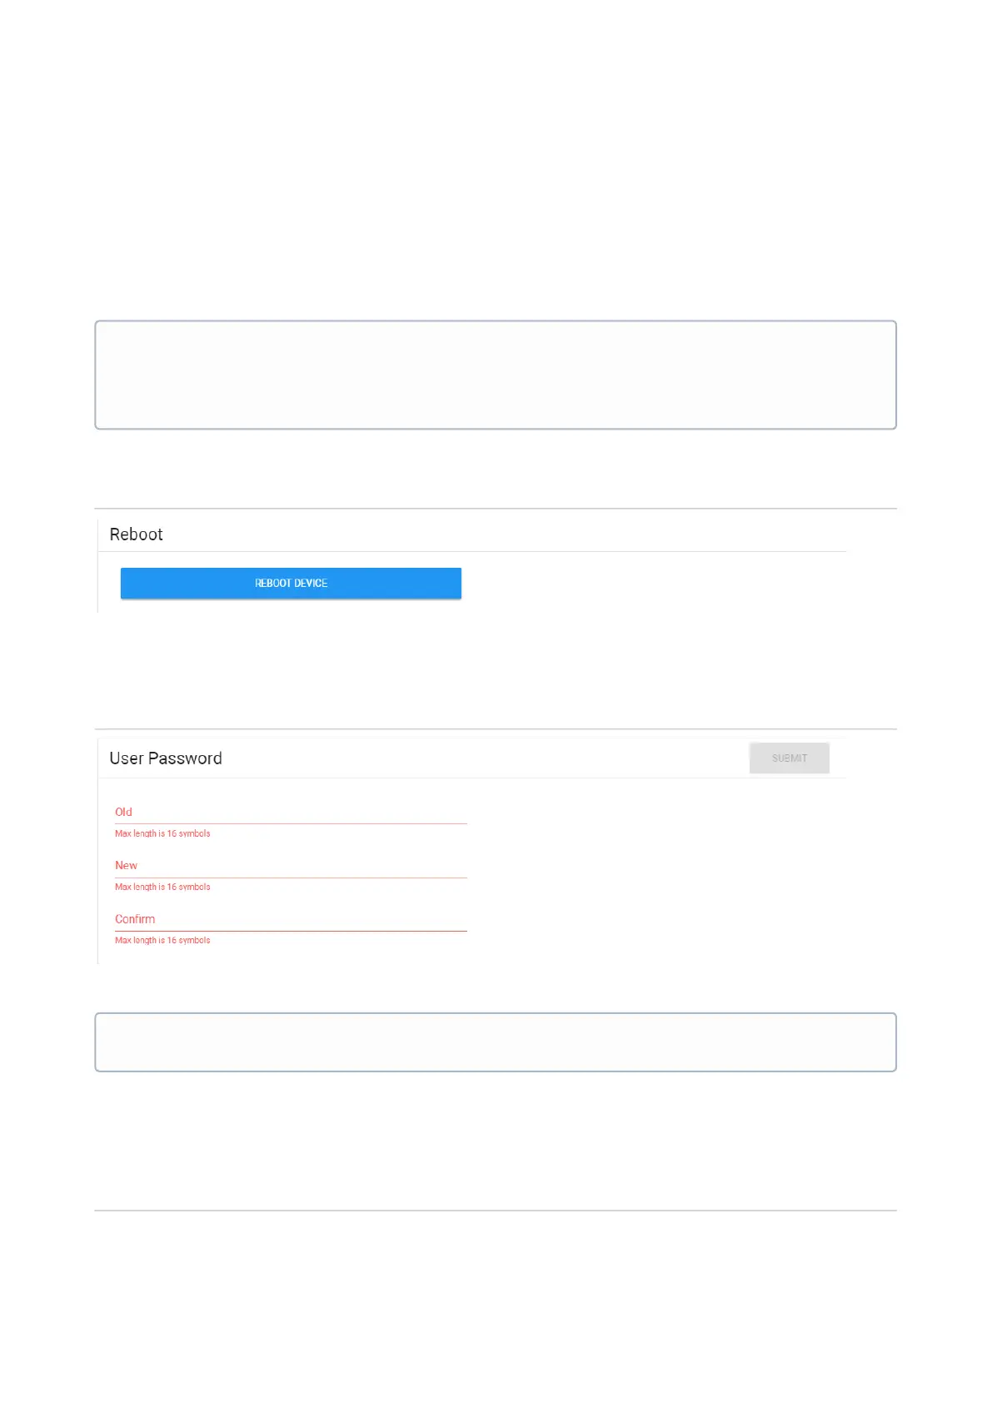Click the max length hint under Confirm
This screenshot has width=992, height=1402.
(162, 940)
